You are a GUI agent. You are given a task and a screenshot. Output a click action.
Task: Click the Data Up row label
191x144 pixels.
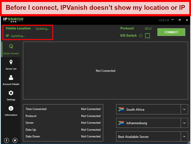31,130
